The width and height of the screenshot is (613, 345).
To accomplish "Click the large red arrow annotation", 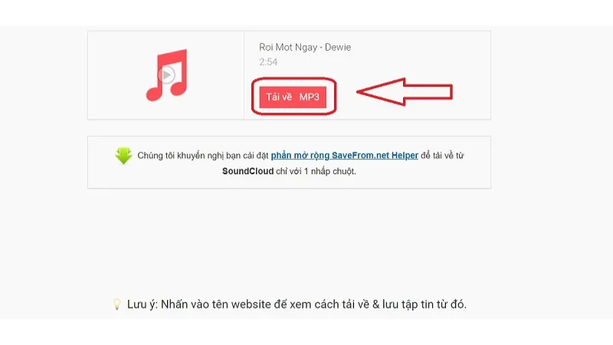I will pyautogui.click(x=405, y=92).
